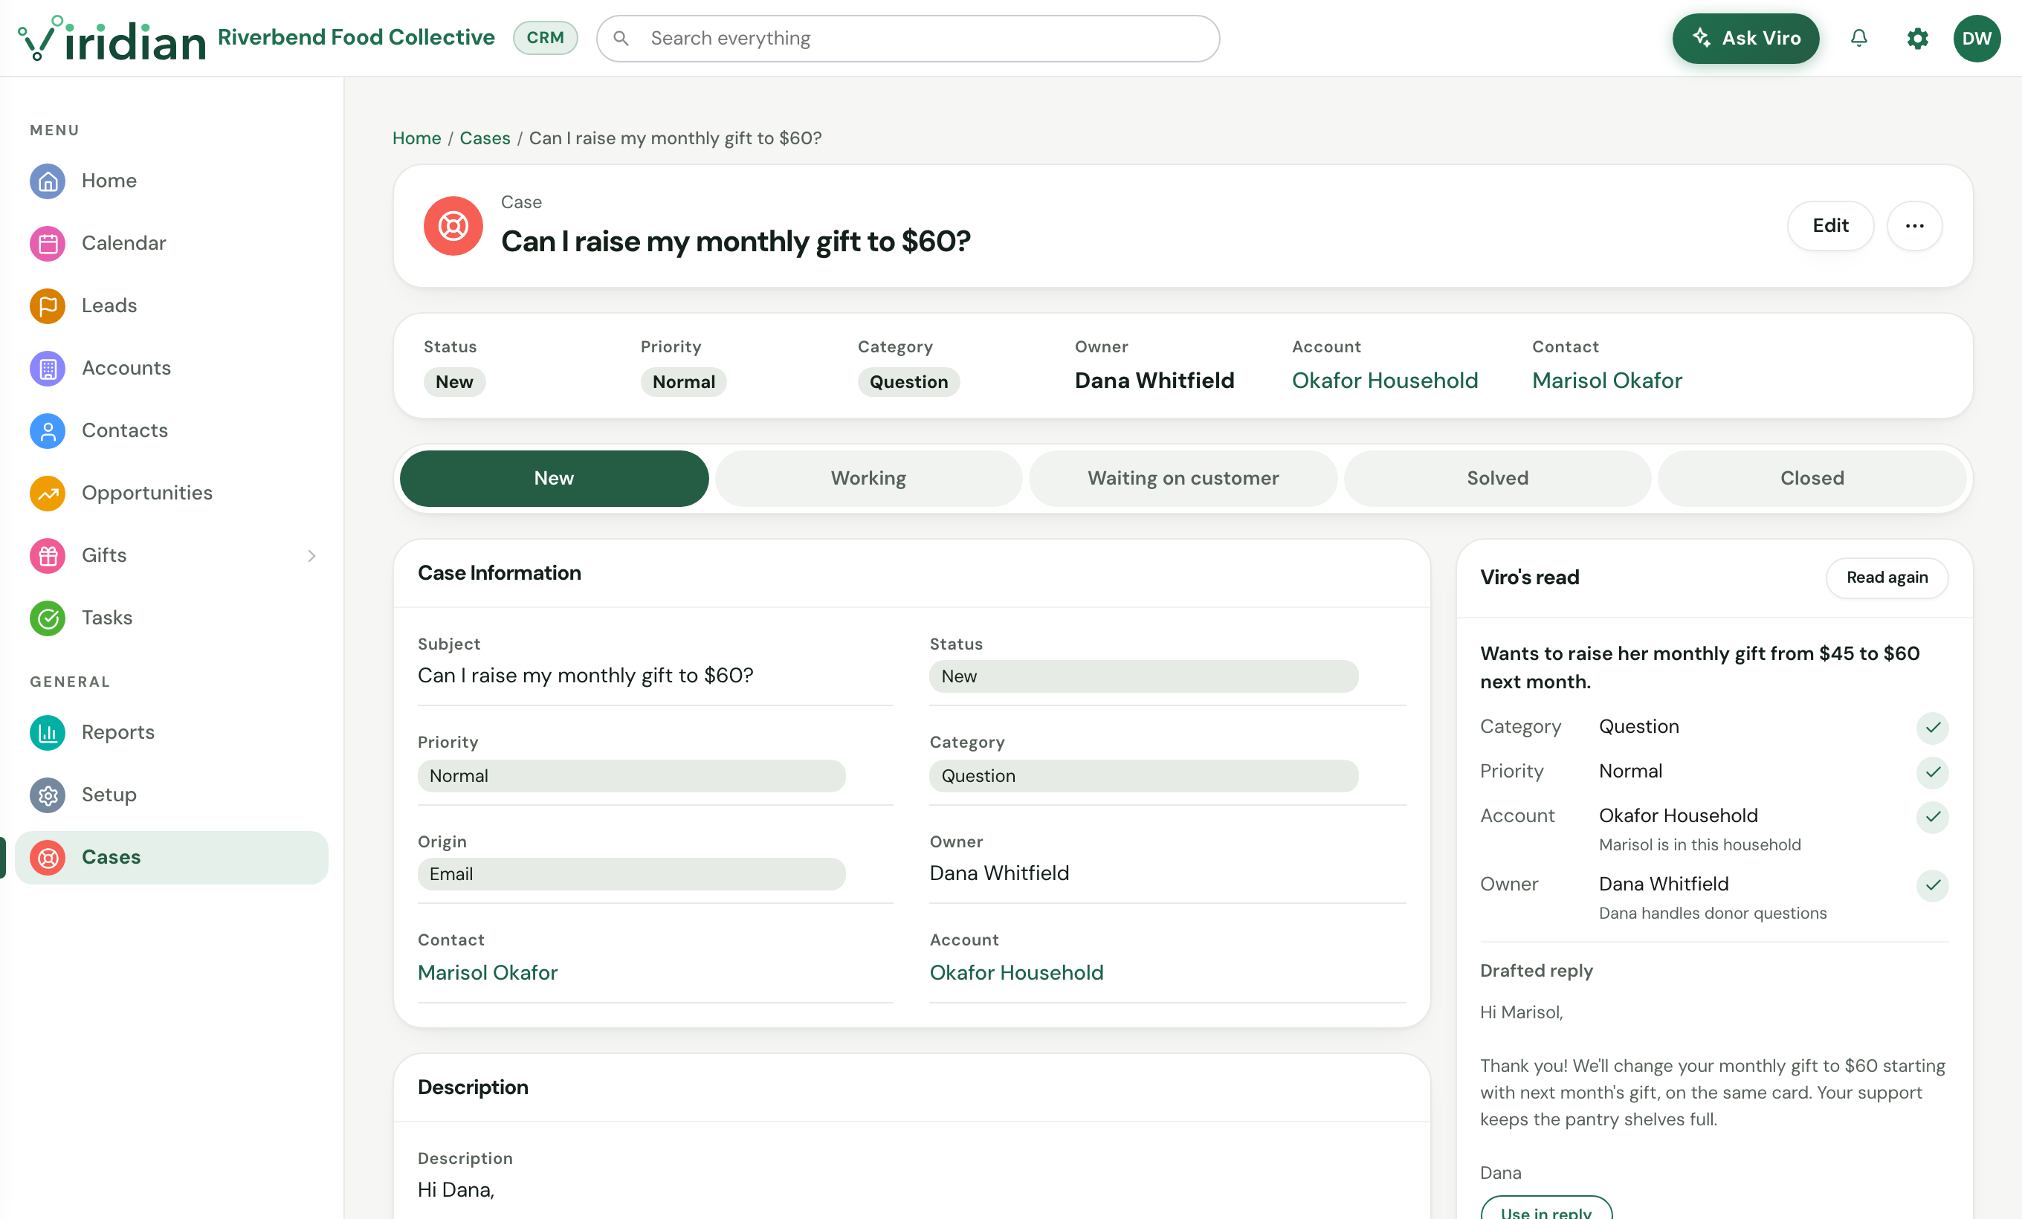2022x1219 pixels.
Task: Set case stage to Closed
Action: (1812, 478)
